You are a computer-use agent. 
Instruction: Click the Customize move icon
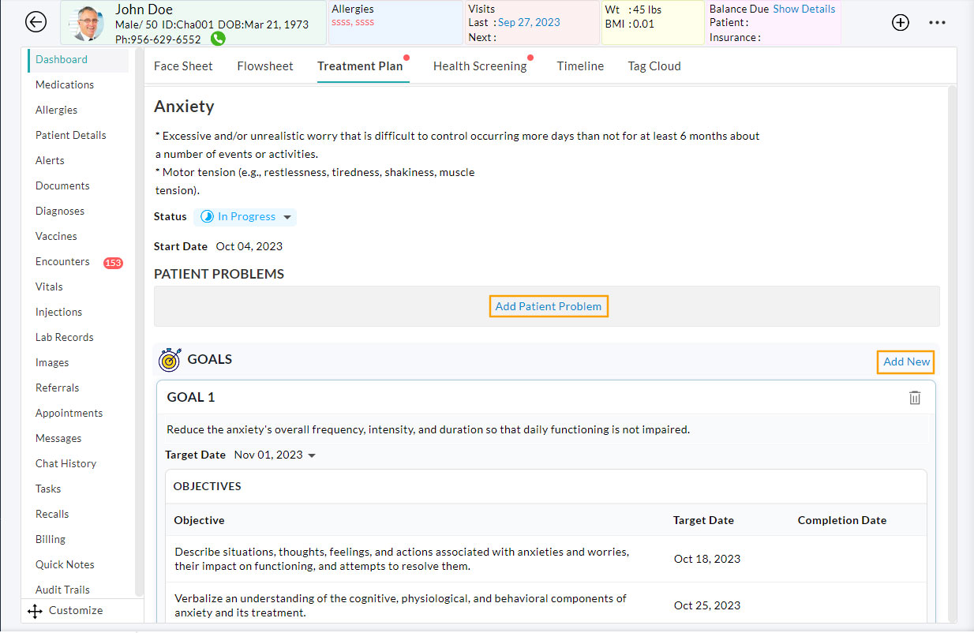tap(34, 611)
